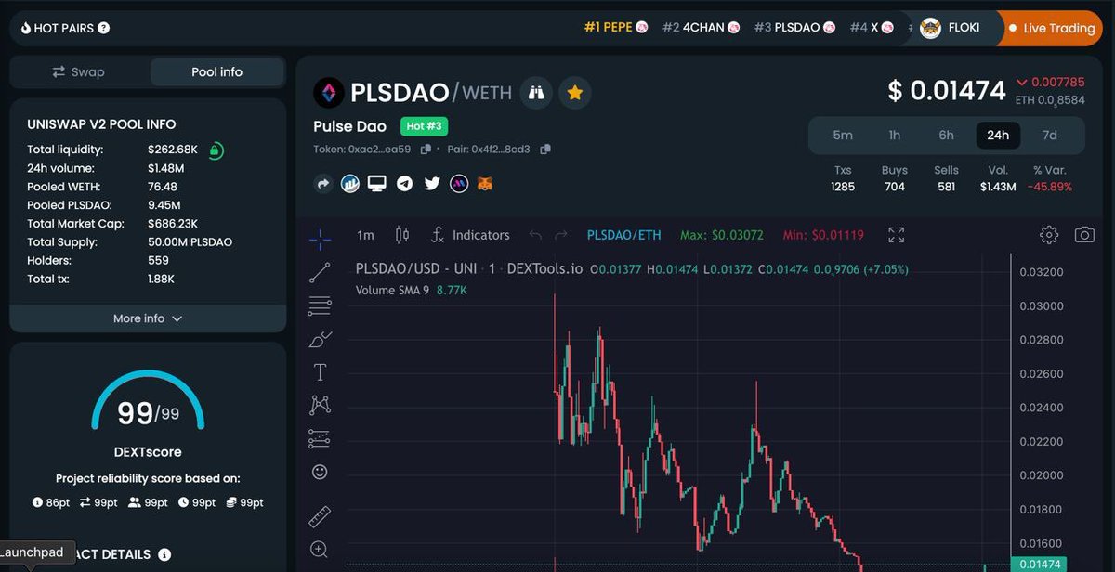Open the forecasting and measurement tool
Screen dimensions: 1115x572
320,437
